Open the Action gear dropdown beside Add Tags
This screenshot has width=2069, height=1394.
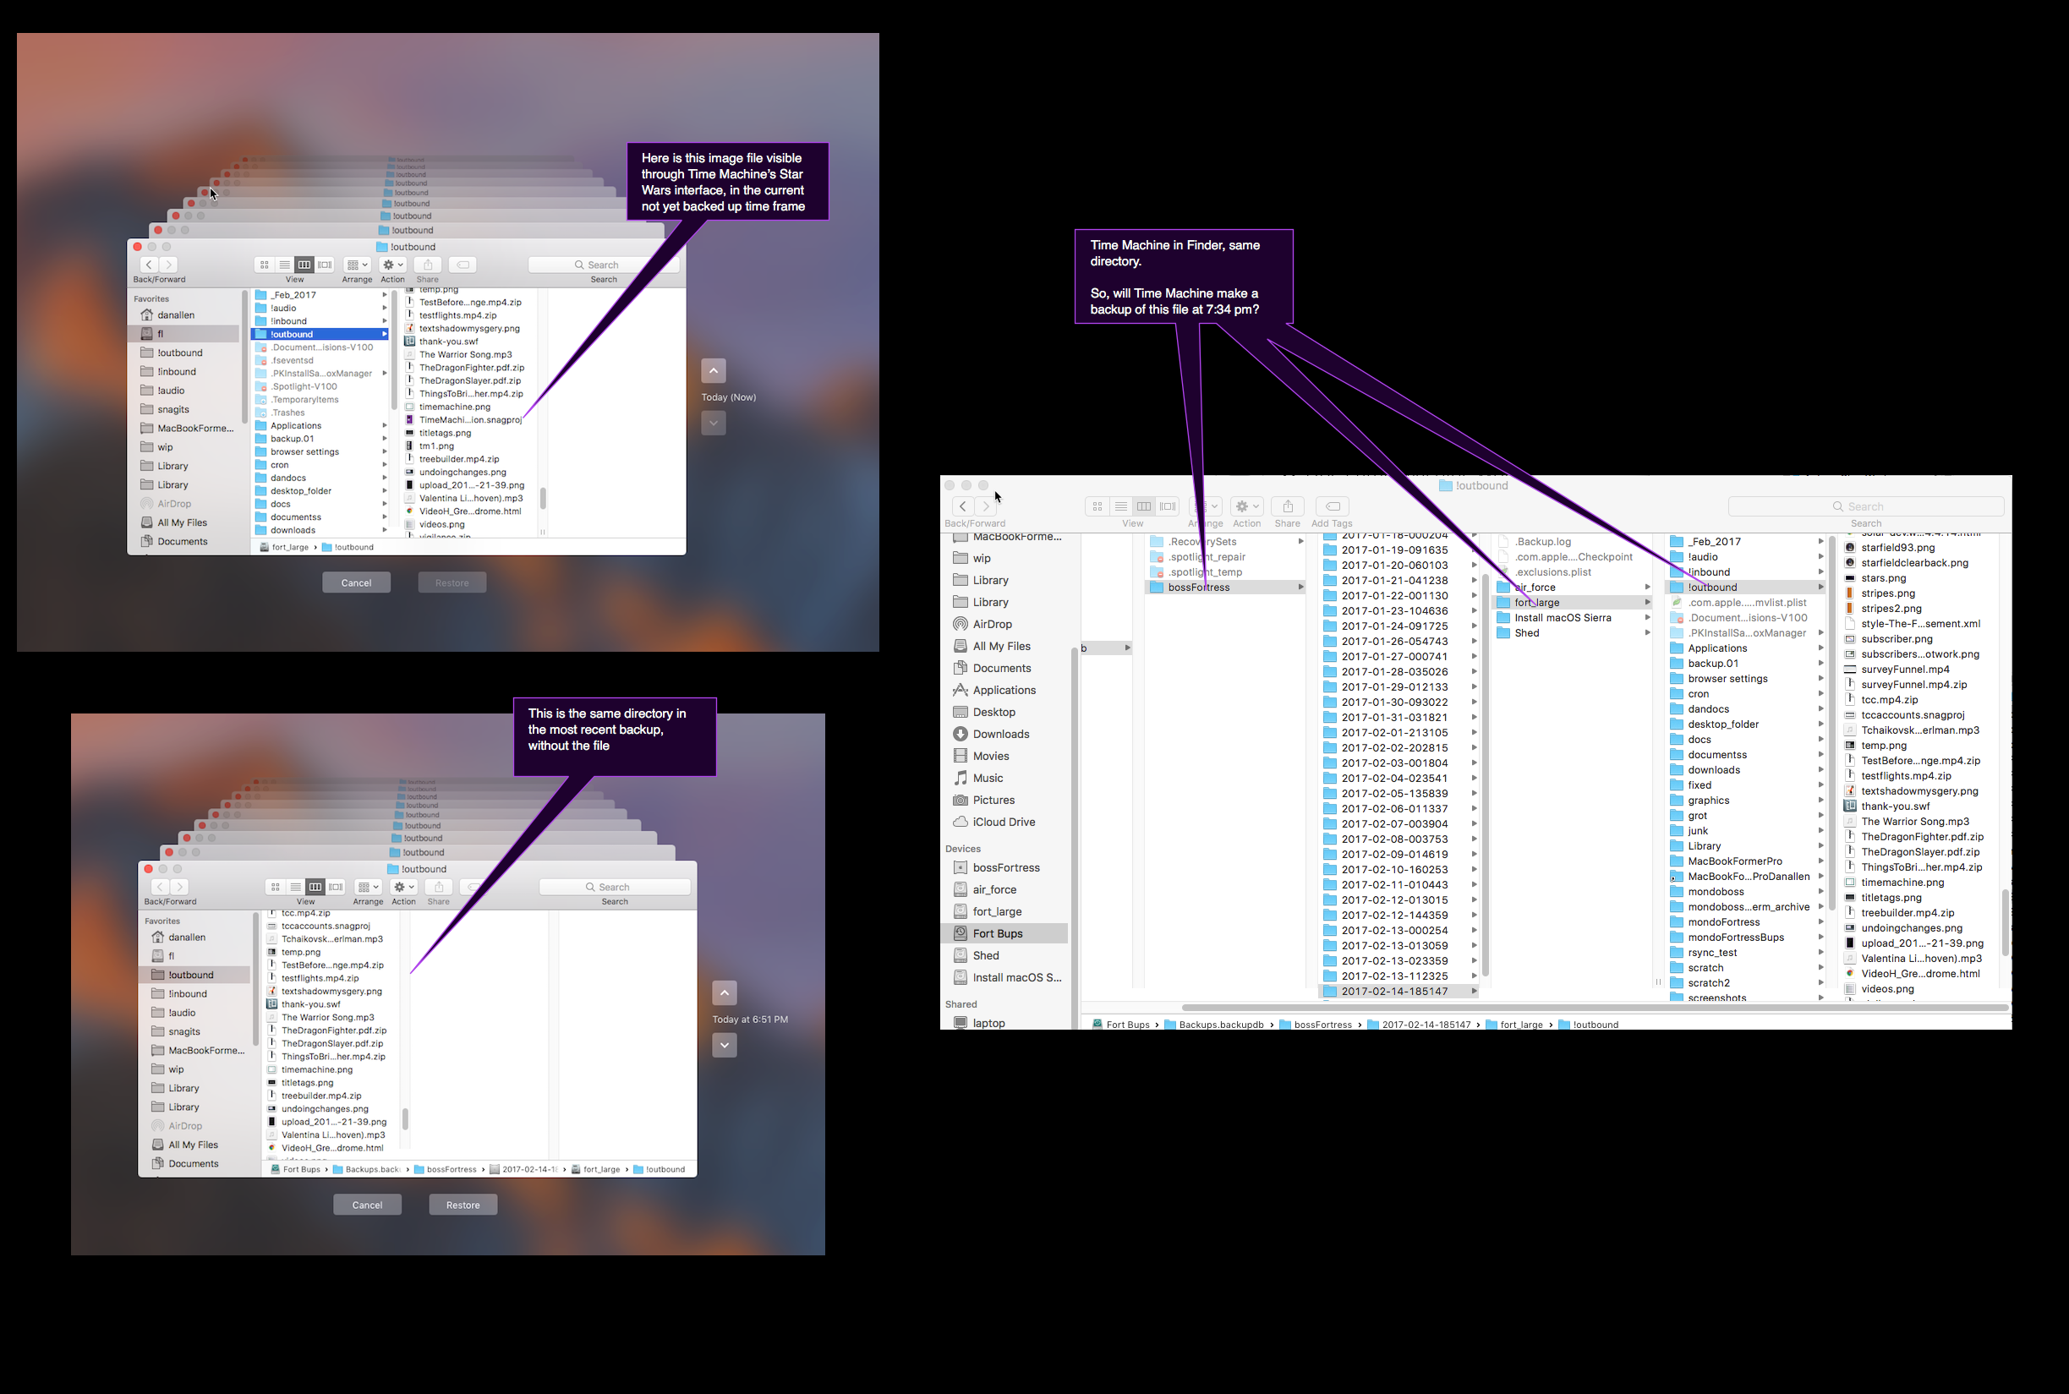point(1246,506)
